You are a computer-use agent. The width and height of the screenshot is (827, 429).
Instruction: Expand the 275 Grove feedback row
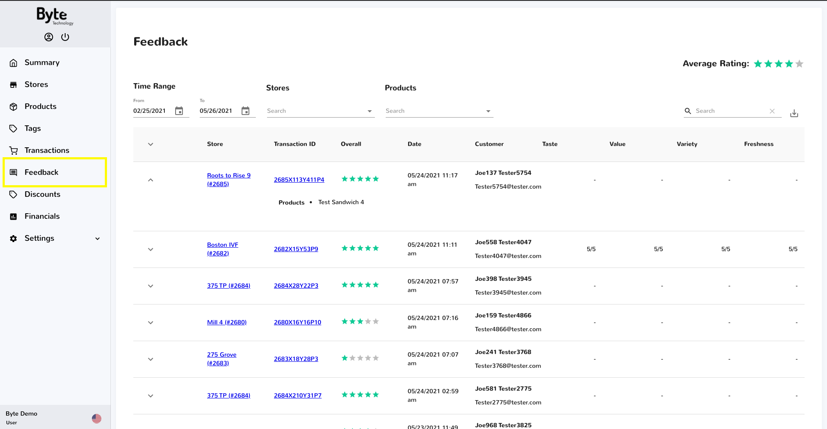[x=151, y=359]
